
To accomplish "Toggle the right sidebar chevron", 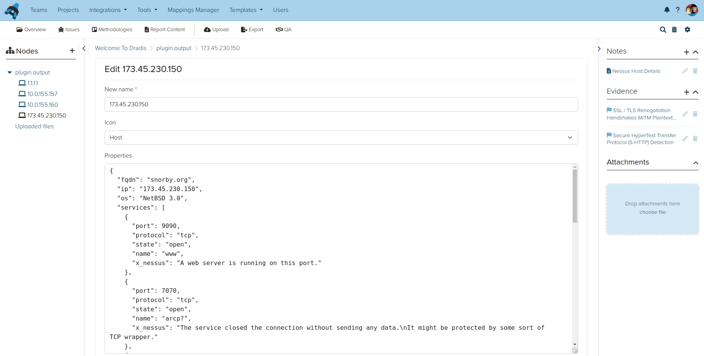I will tap(599, 49).
